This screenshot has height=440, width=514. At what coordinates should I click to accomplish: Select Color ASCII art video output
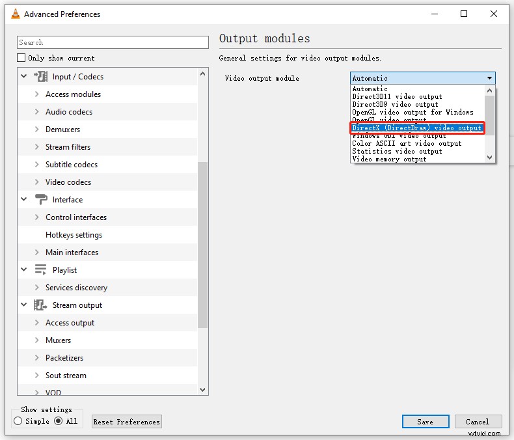(407, 144)
